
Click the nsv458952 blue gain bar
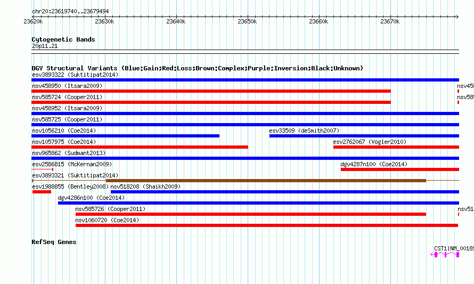click(x=245, y=113)
